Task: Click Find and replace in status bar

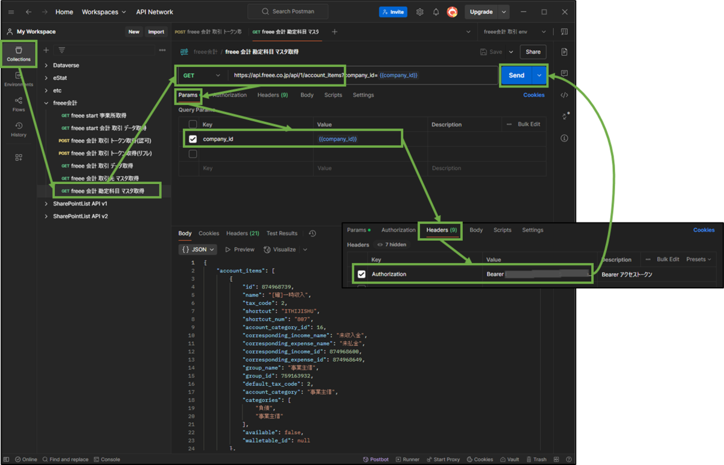Action: [65, 460]
